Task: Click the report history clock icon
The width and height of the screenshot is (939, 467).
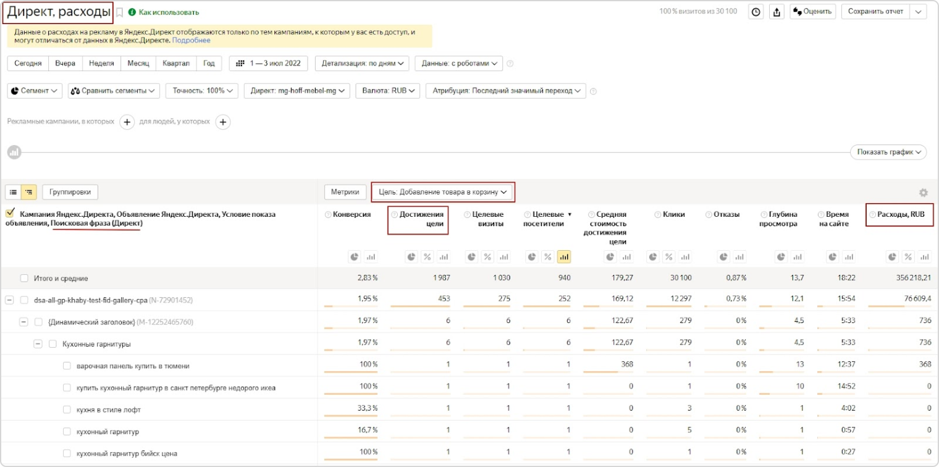Action: (x=756, y=12)
